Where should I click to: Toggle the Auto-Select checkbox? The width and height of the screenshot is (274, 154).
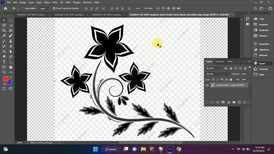[x=23, y=8]
